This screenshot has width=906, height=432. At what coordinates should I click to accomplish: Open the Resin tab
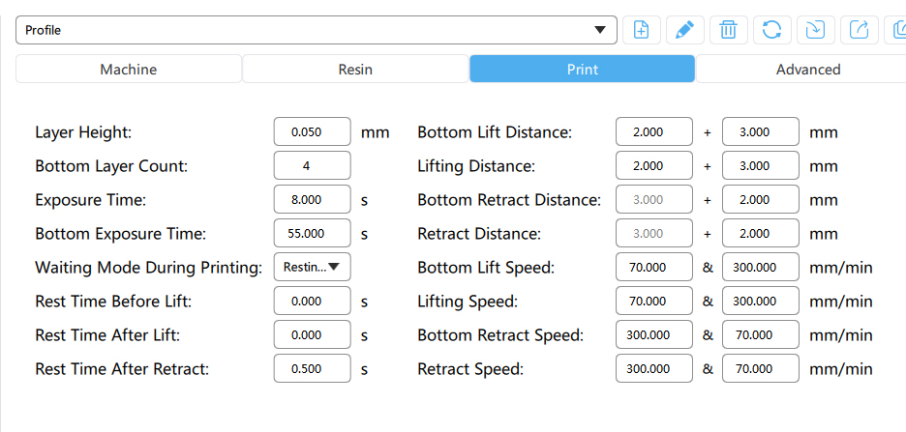(355, 70)
